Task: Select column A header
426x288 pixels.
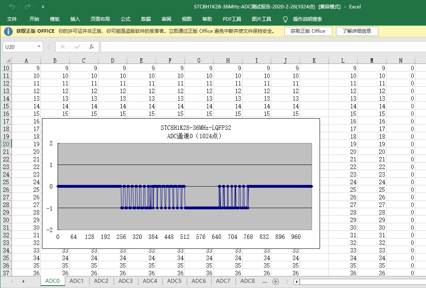Action: pos(26,60)
